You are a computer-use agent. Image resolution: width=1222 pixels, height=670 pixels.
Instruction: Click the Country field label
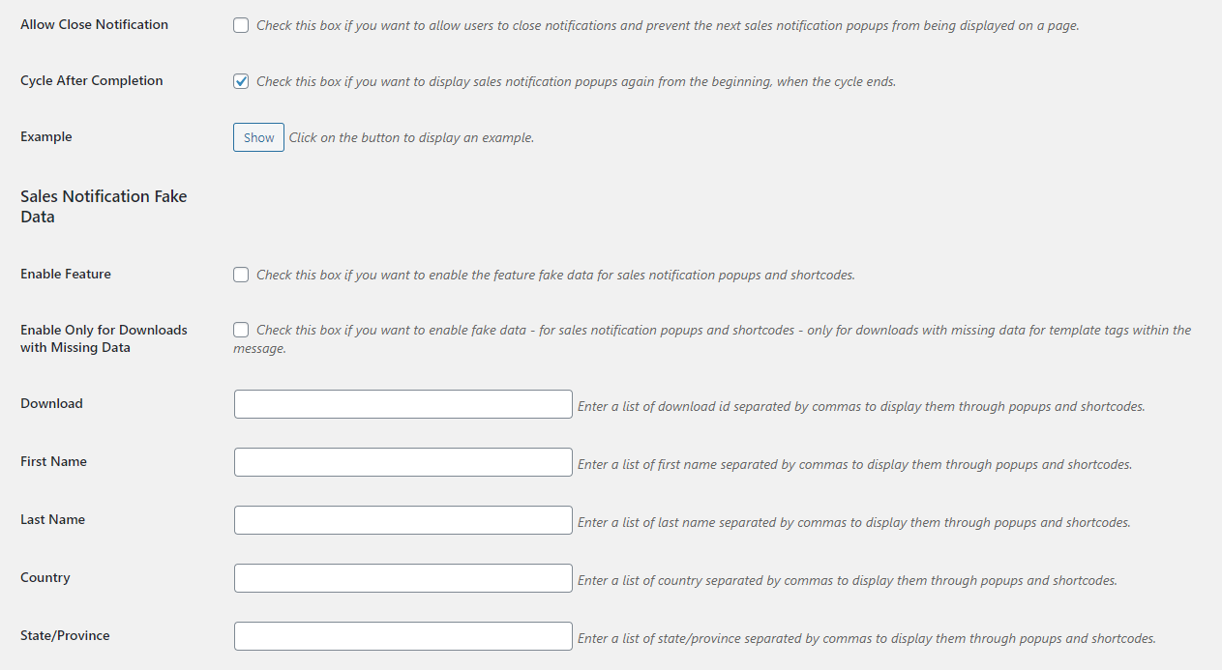click(x=45, y=577)
